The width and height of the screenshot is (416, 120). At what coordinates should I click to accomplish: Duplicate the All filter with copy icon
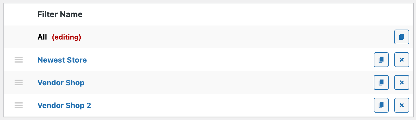pos(401,37)
